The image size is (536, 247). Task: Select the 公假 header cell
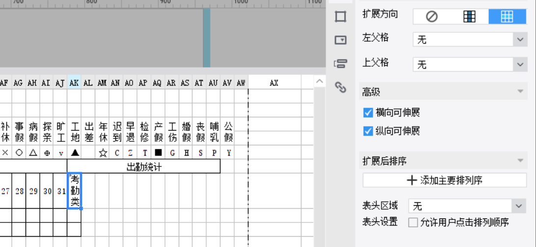pos(227,132)
